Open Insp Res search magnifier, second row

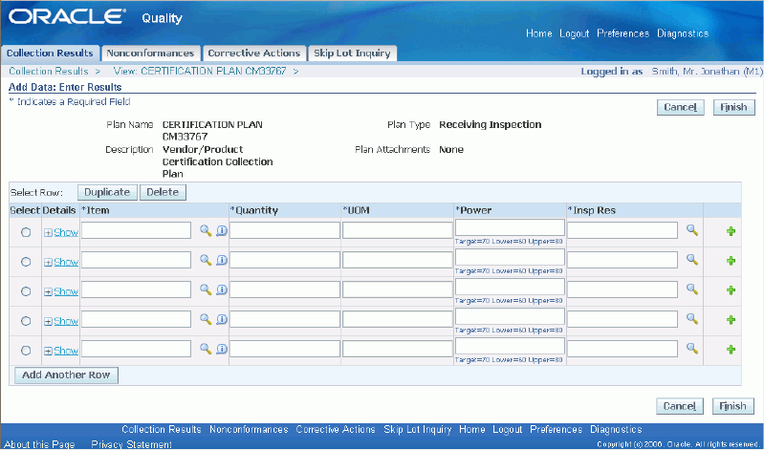pyautogui.click(x=692, y=260)
